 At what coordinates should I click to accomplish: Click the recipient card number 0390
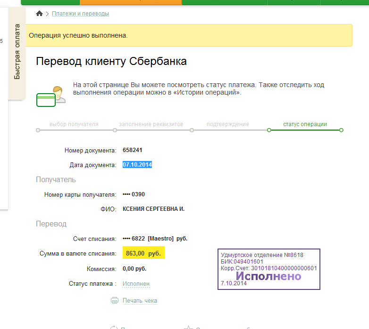coord(134,194)
